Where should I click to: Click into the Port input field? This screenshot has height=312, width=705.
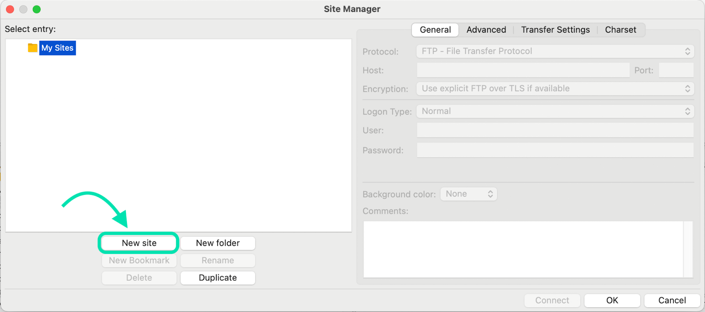[676, 70]
